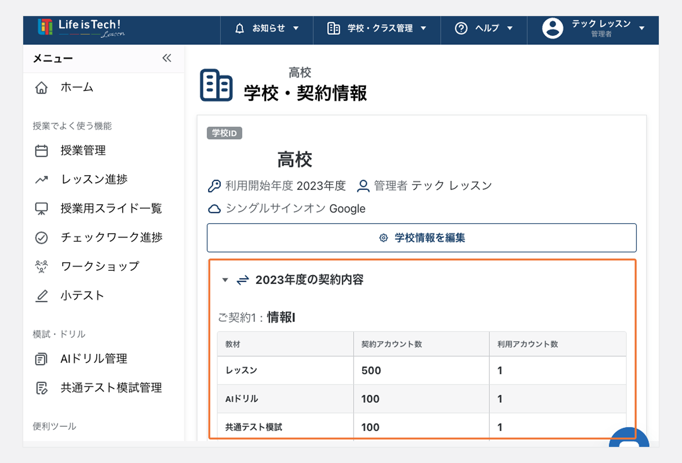The height and width of the screenshot is (463, 682).
Task: Open チェックワーク進捗 menu item
Action: pos(111,237)
